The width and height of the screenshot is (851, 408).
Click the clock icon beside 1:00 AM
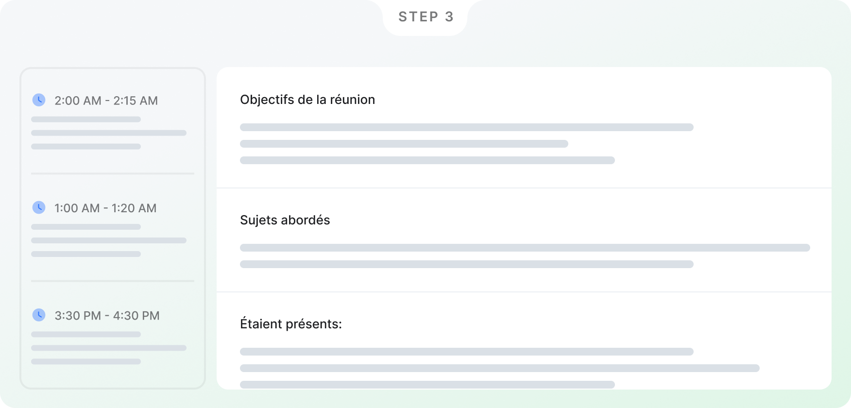pyautogui.click(x=39, y=207)
